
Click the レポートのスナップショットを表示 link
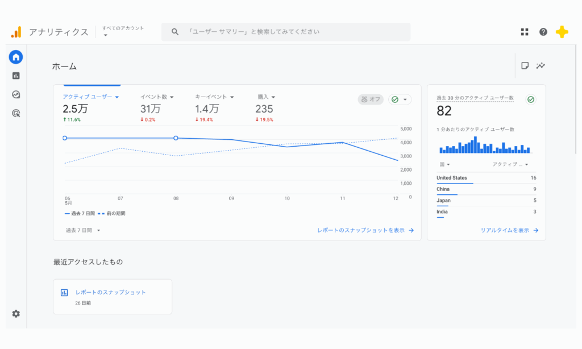[361, 231]
